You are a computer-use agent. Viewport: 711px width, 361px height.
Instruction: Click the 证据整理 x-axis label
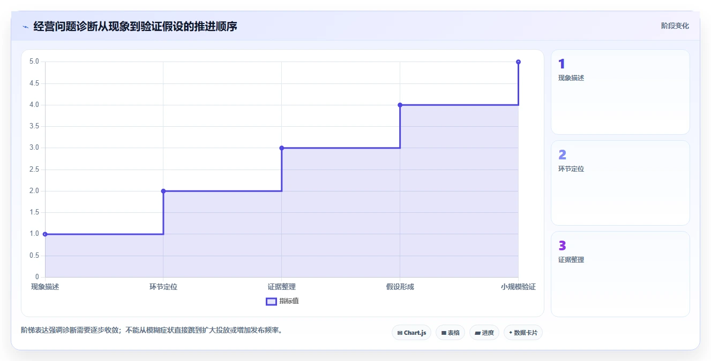click(281, 287)
